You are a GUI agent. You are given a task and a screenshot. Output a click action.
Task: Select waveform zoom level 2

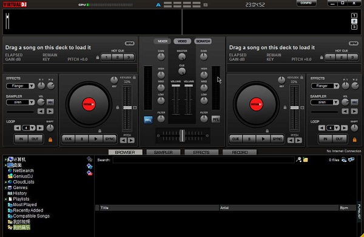click(x=354, y=21)
